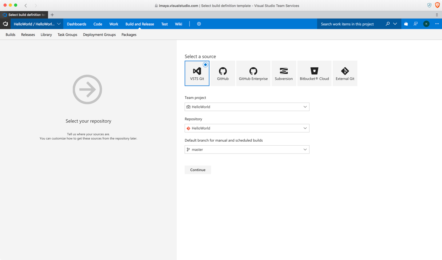Select the 'Select build definition' browser tab

tap(24, 15)
